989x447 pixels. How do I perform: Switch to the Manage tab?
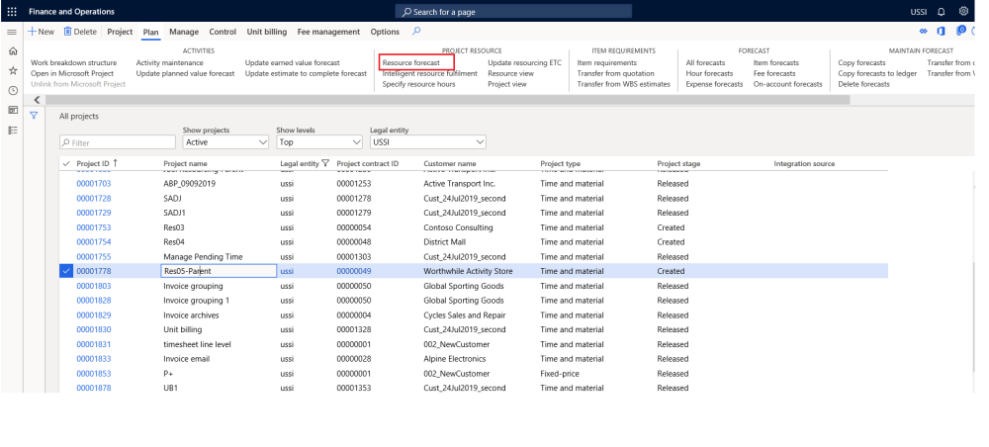coord(183,33)
